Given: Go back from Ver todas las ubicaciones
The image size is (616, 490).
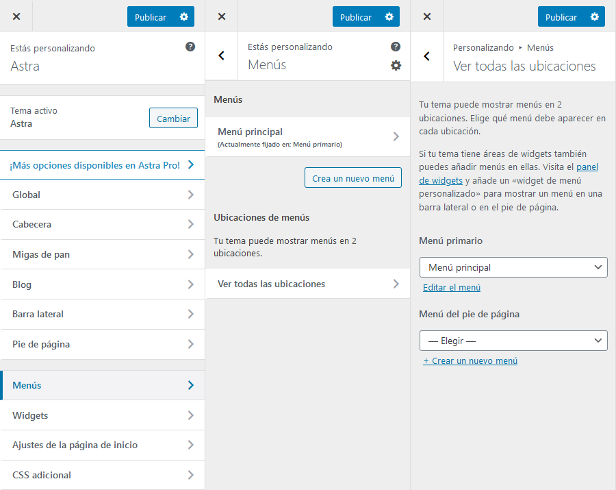Looking at the screenshot, I should point(426,56).
